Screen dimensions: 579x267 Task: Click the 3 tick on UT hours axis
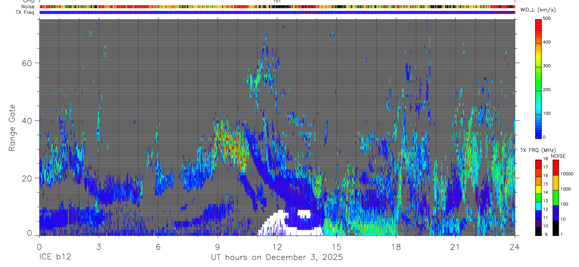pyautogui.click(x=99, y=246)
